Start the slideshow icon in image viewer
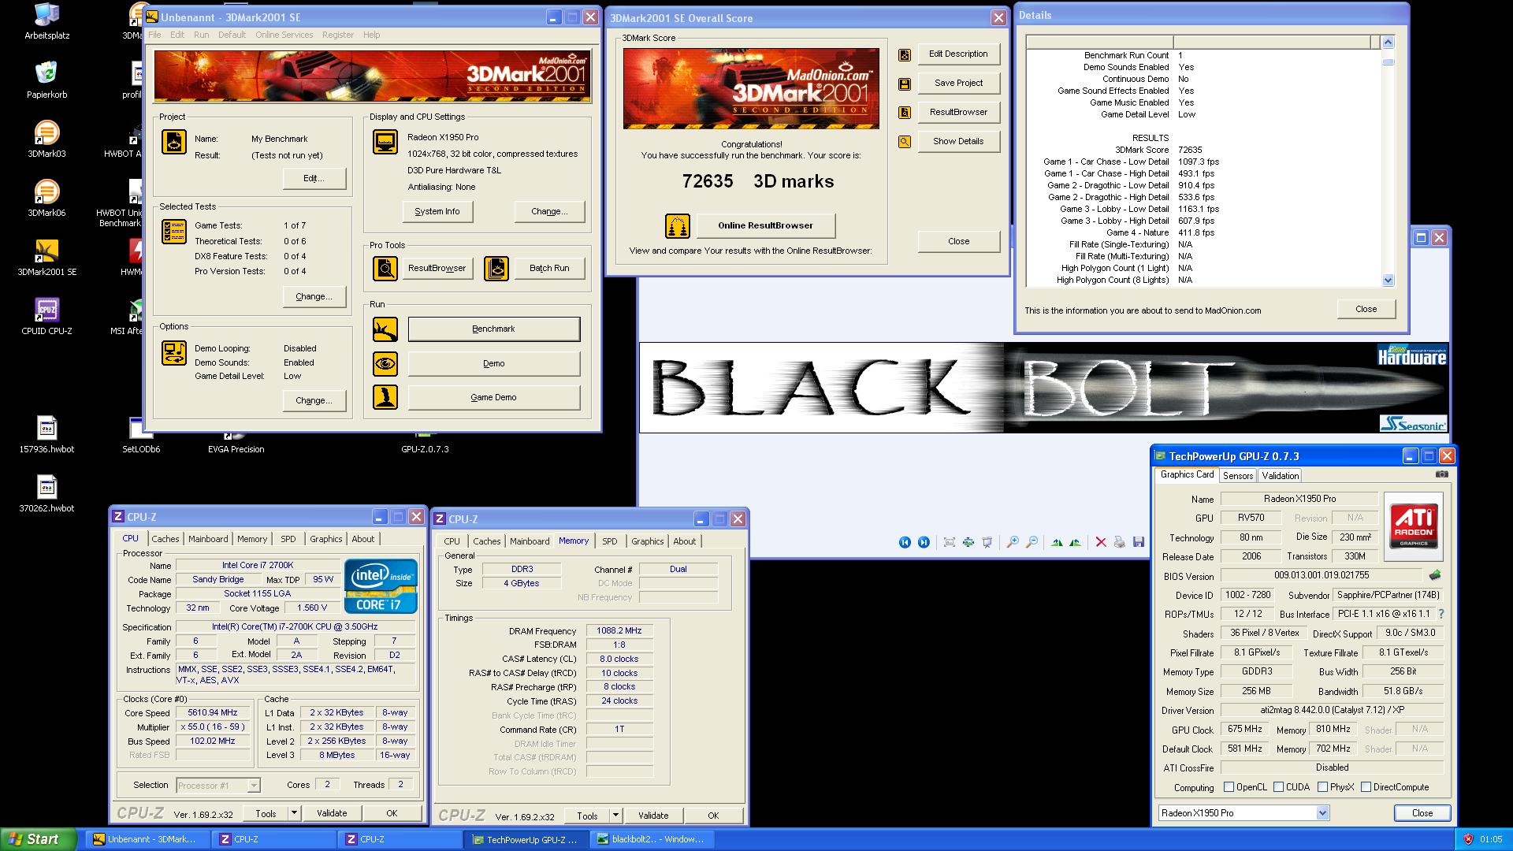This screenshot has height=851, width=1513. pyautogui.click(x=987, y=542)
